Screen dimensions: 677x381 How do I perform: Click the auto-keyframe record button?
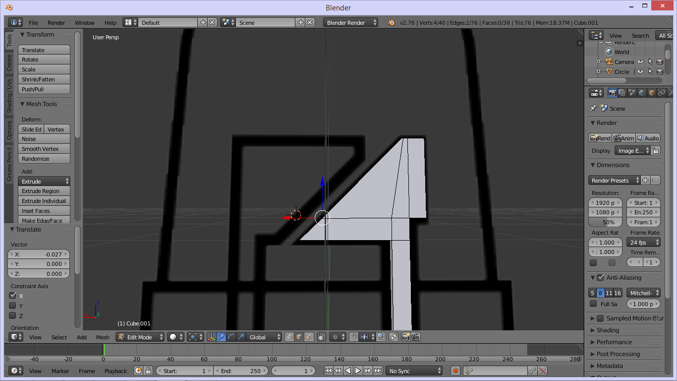click(x=455, y=371)
